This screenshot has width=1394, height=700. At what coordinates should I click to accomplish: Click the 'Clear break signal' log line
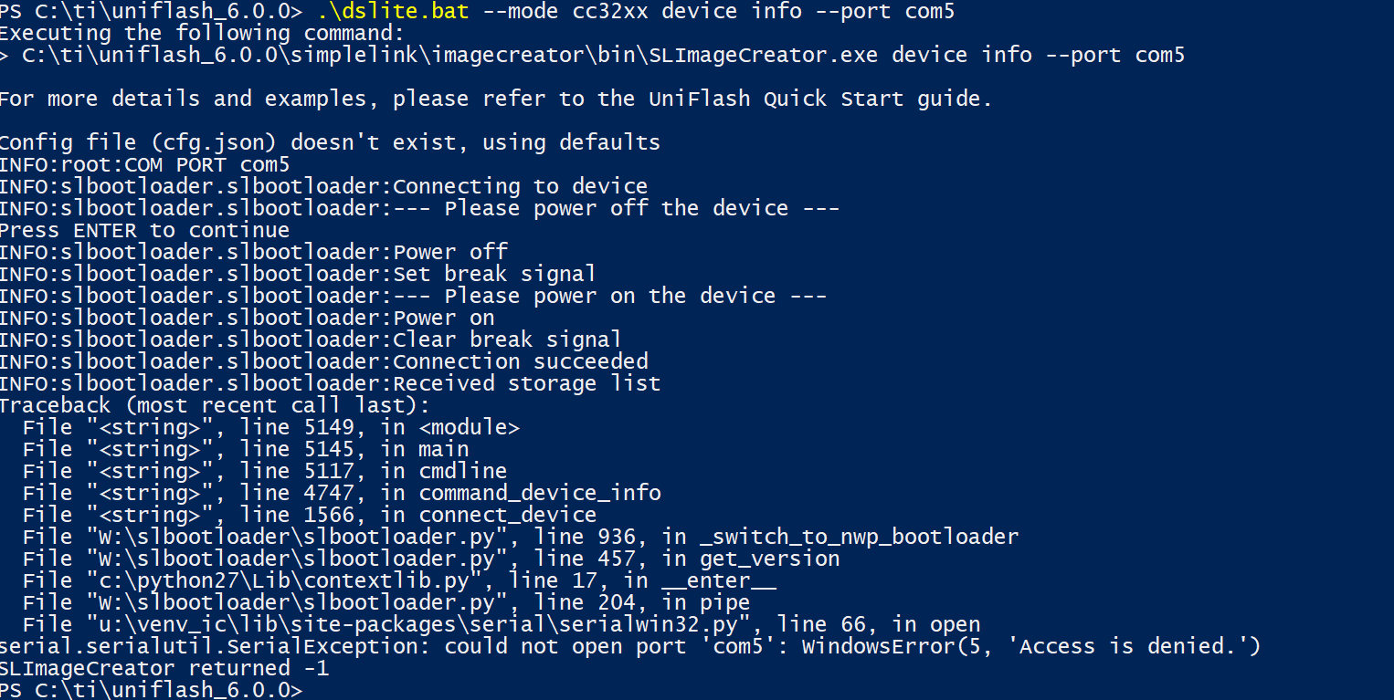311,340
